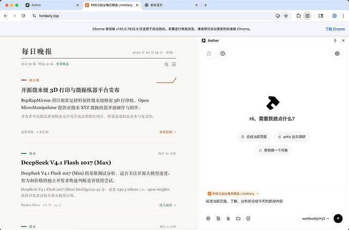Image resolution: width=349 pixels, height=230 pixels.
Task: Click the @ mention icon
Action: (208, 218)
